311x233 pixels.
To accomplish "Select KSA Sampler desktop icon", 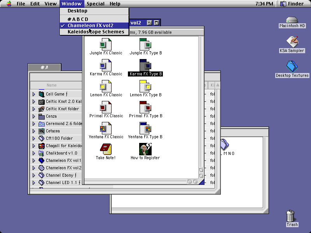I will 292,42.
